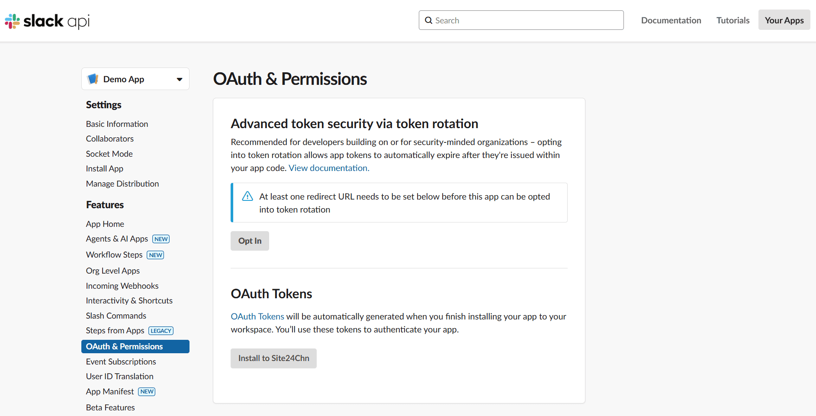Open Basic Information settings
816x416 pixels.
(117, 124)
